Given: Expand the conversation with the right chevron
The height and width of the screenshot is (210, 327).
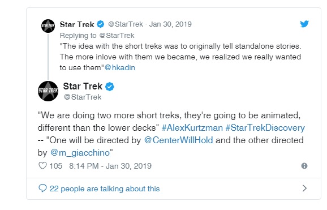Looking at the screenshot, I should click(x=304, y=188).
